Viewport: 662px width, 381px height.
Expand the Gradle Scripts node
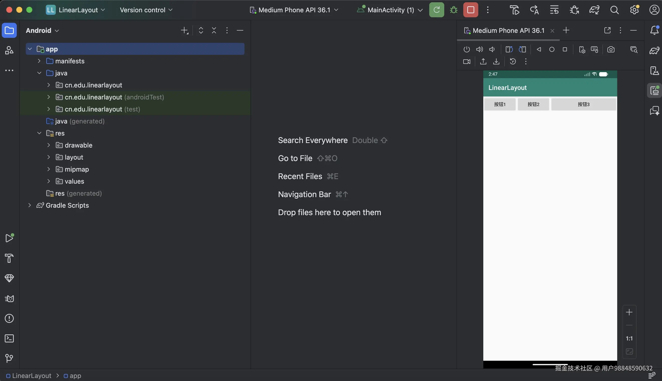point(30,205)
